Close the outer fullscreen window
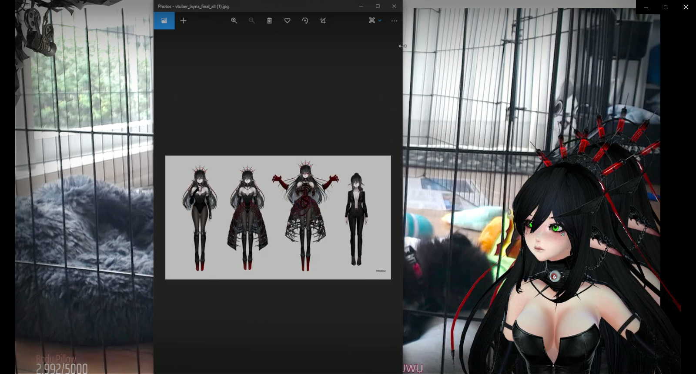This screenshot has height=374, width=696. click(x=686, y=7)
